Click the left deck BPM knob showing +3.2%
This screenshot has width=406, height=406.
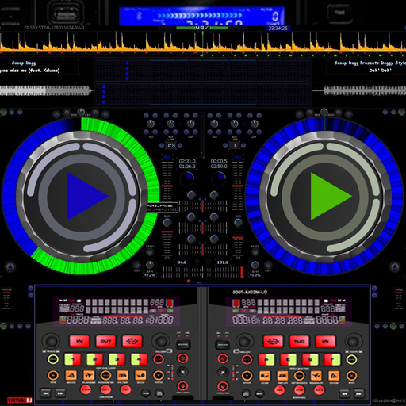[x=150, y=265]
